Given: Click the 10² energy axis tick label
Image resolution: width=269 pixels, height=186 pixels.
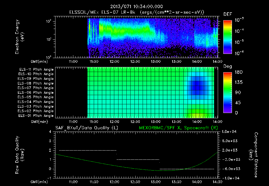Looking at the screenshot, I should tap(49, 21).
